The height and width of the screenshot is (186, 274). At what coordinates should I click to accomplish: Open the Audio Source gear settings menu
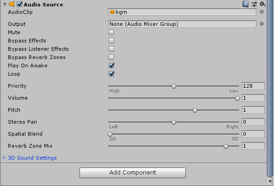(262, 4)
